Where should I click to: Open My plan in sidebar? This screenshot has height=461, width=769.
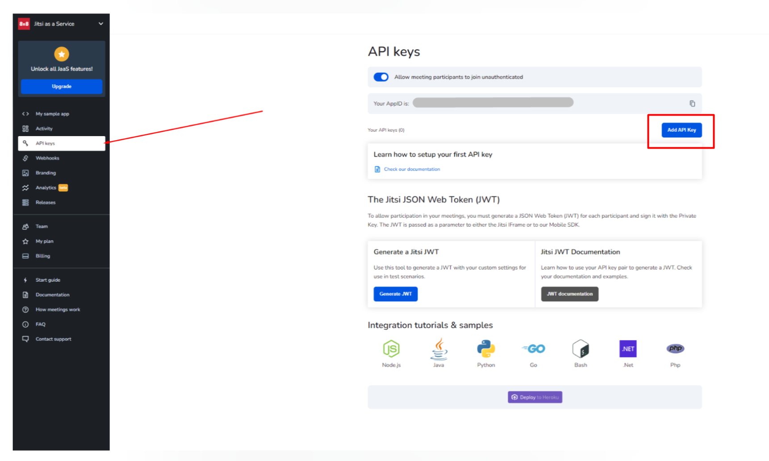coord(62,241)
